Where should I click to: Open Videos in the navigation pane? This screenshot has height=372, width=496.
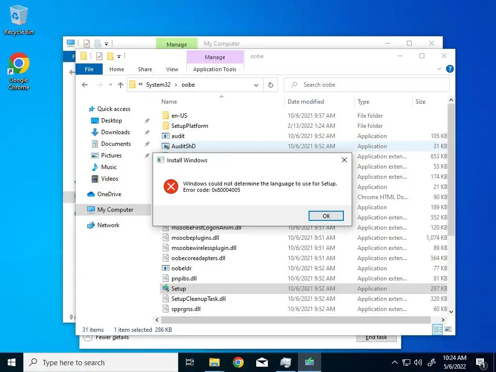coord(109,179)
